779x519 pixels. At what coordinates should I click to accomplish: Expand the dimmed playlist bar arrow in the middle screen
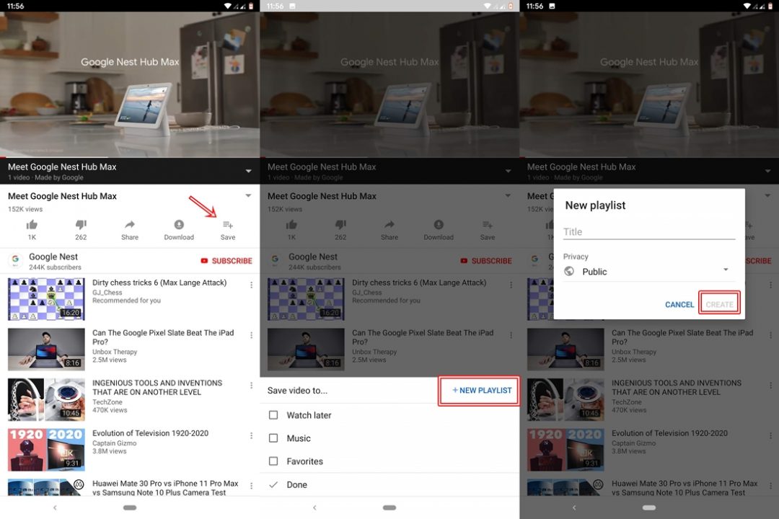(x=508, y=172)
